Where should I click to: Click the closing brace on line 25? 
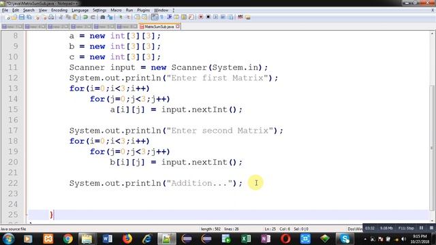[x=51, y=215]
